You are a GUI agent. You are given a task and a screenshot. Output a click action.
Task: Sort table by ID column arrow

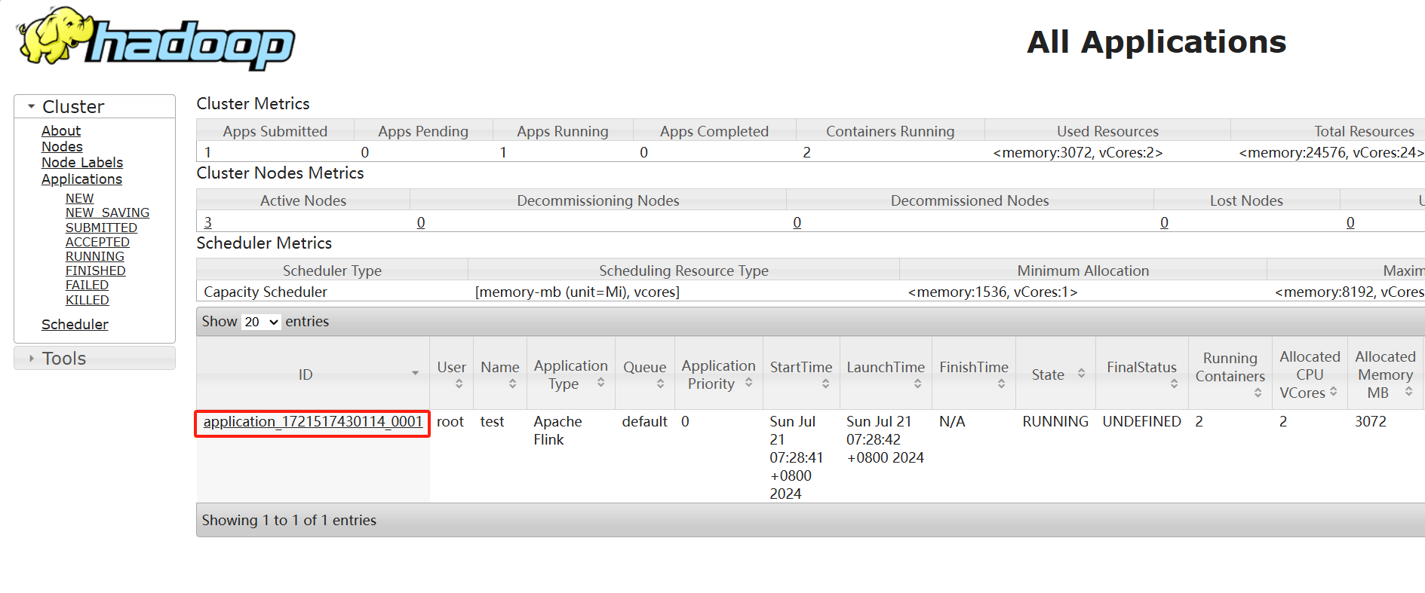coord(415,374)
